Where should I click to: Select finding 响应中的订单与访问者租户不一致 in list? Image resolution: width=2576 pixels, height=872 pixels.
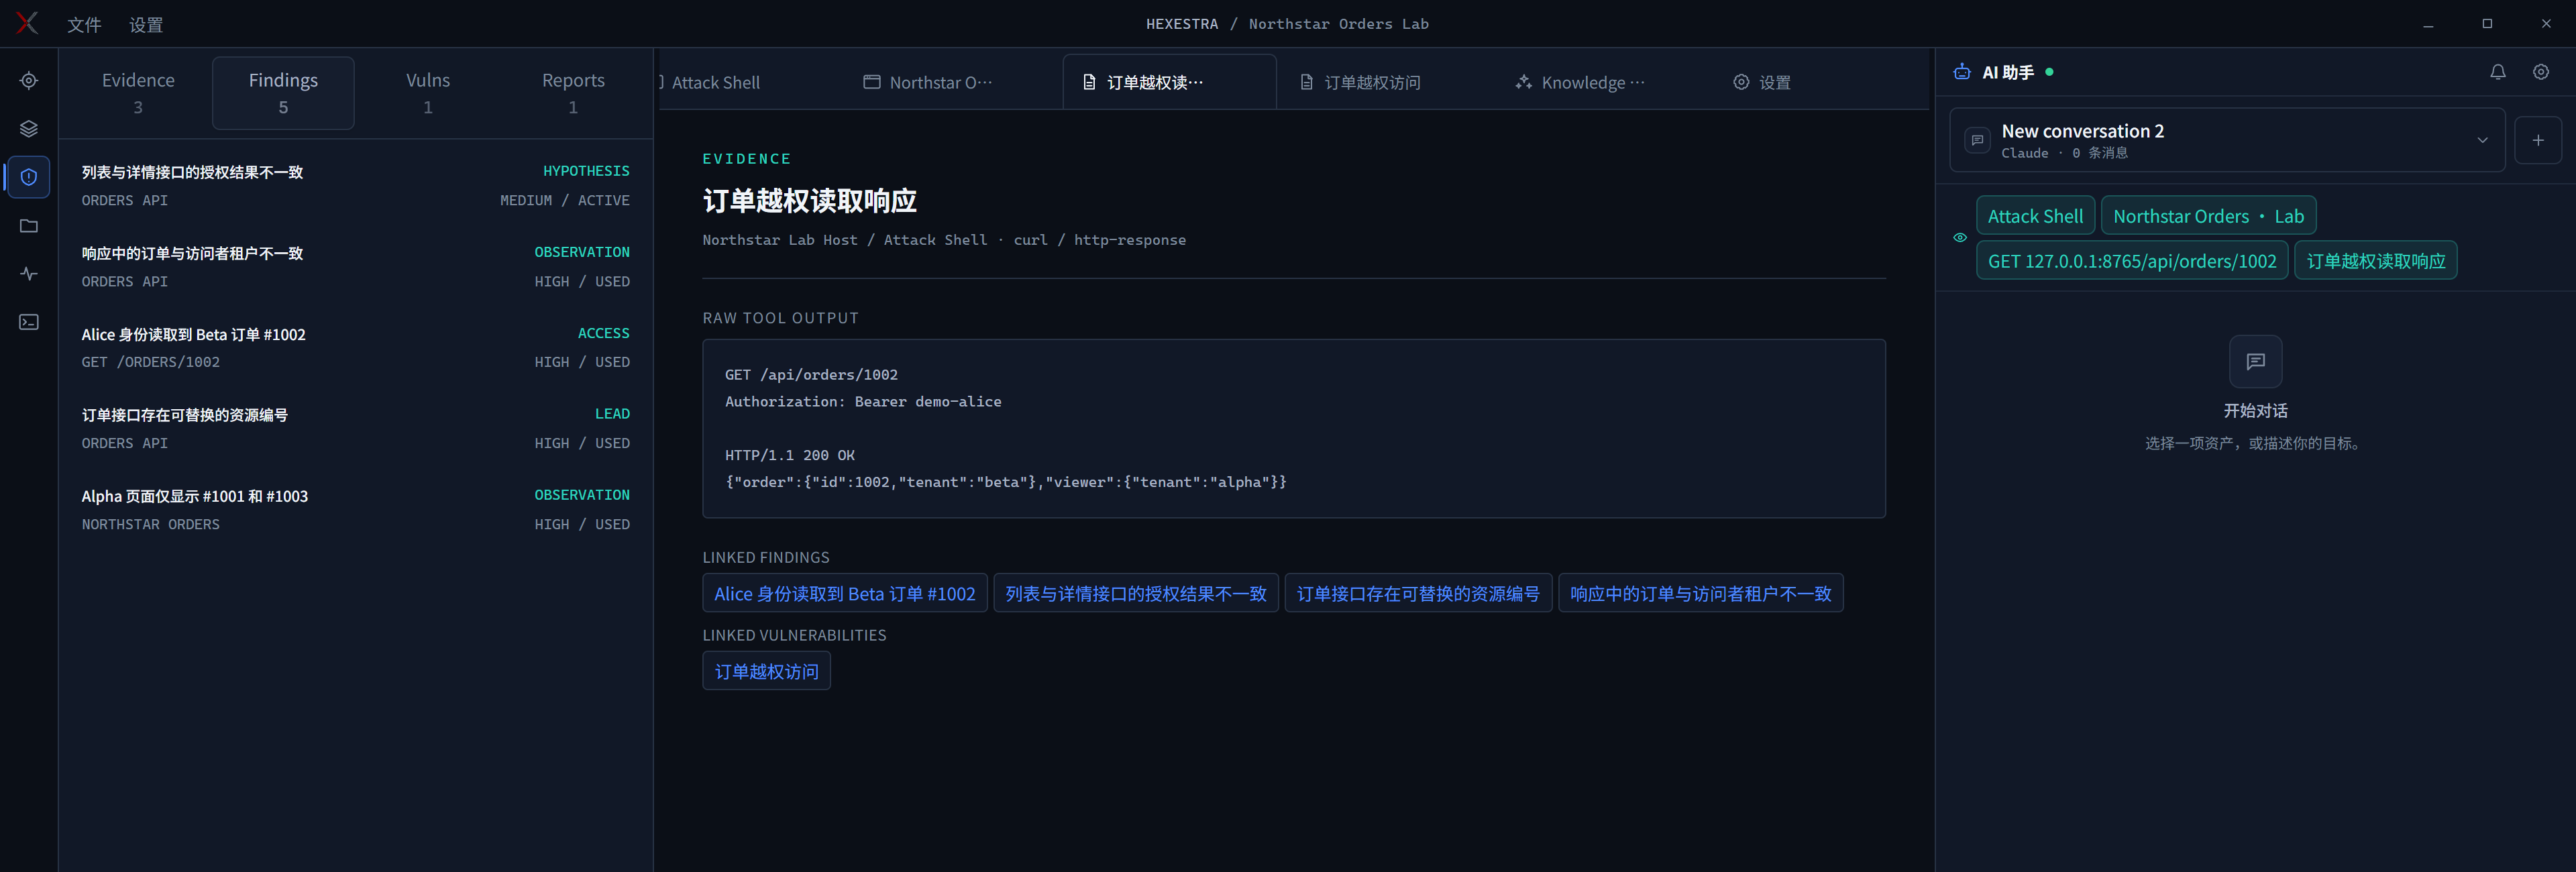coord(355,267)
